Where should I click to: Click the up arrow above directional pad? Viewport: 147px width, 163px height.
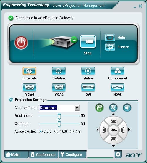(113, 114)
